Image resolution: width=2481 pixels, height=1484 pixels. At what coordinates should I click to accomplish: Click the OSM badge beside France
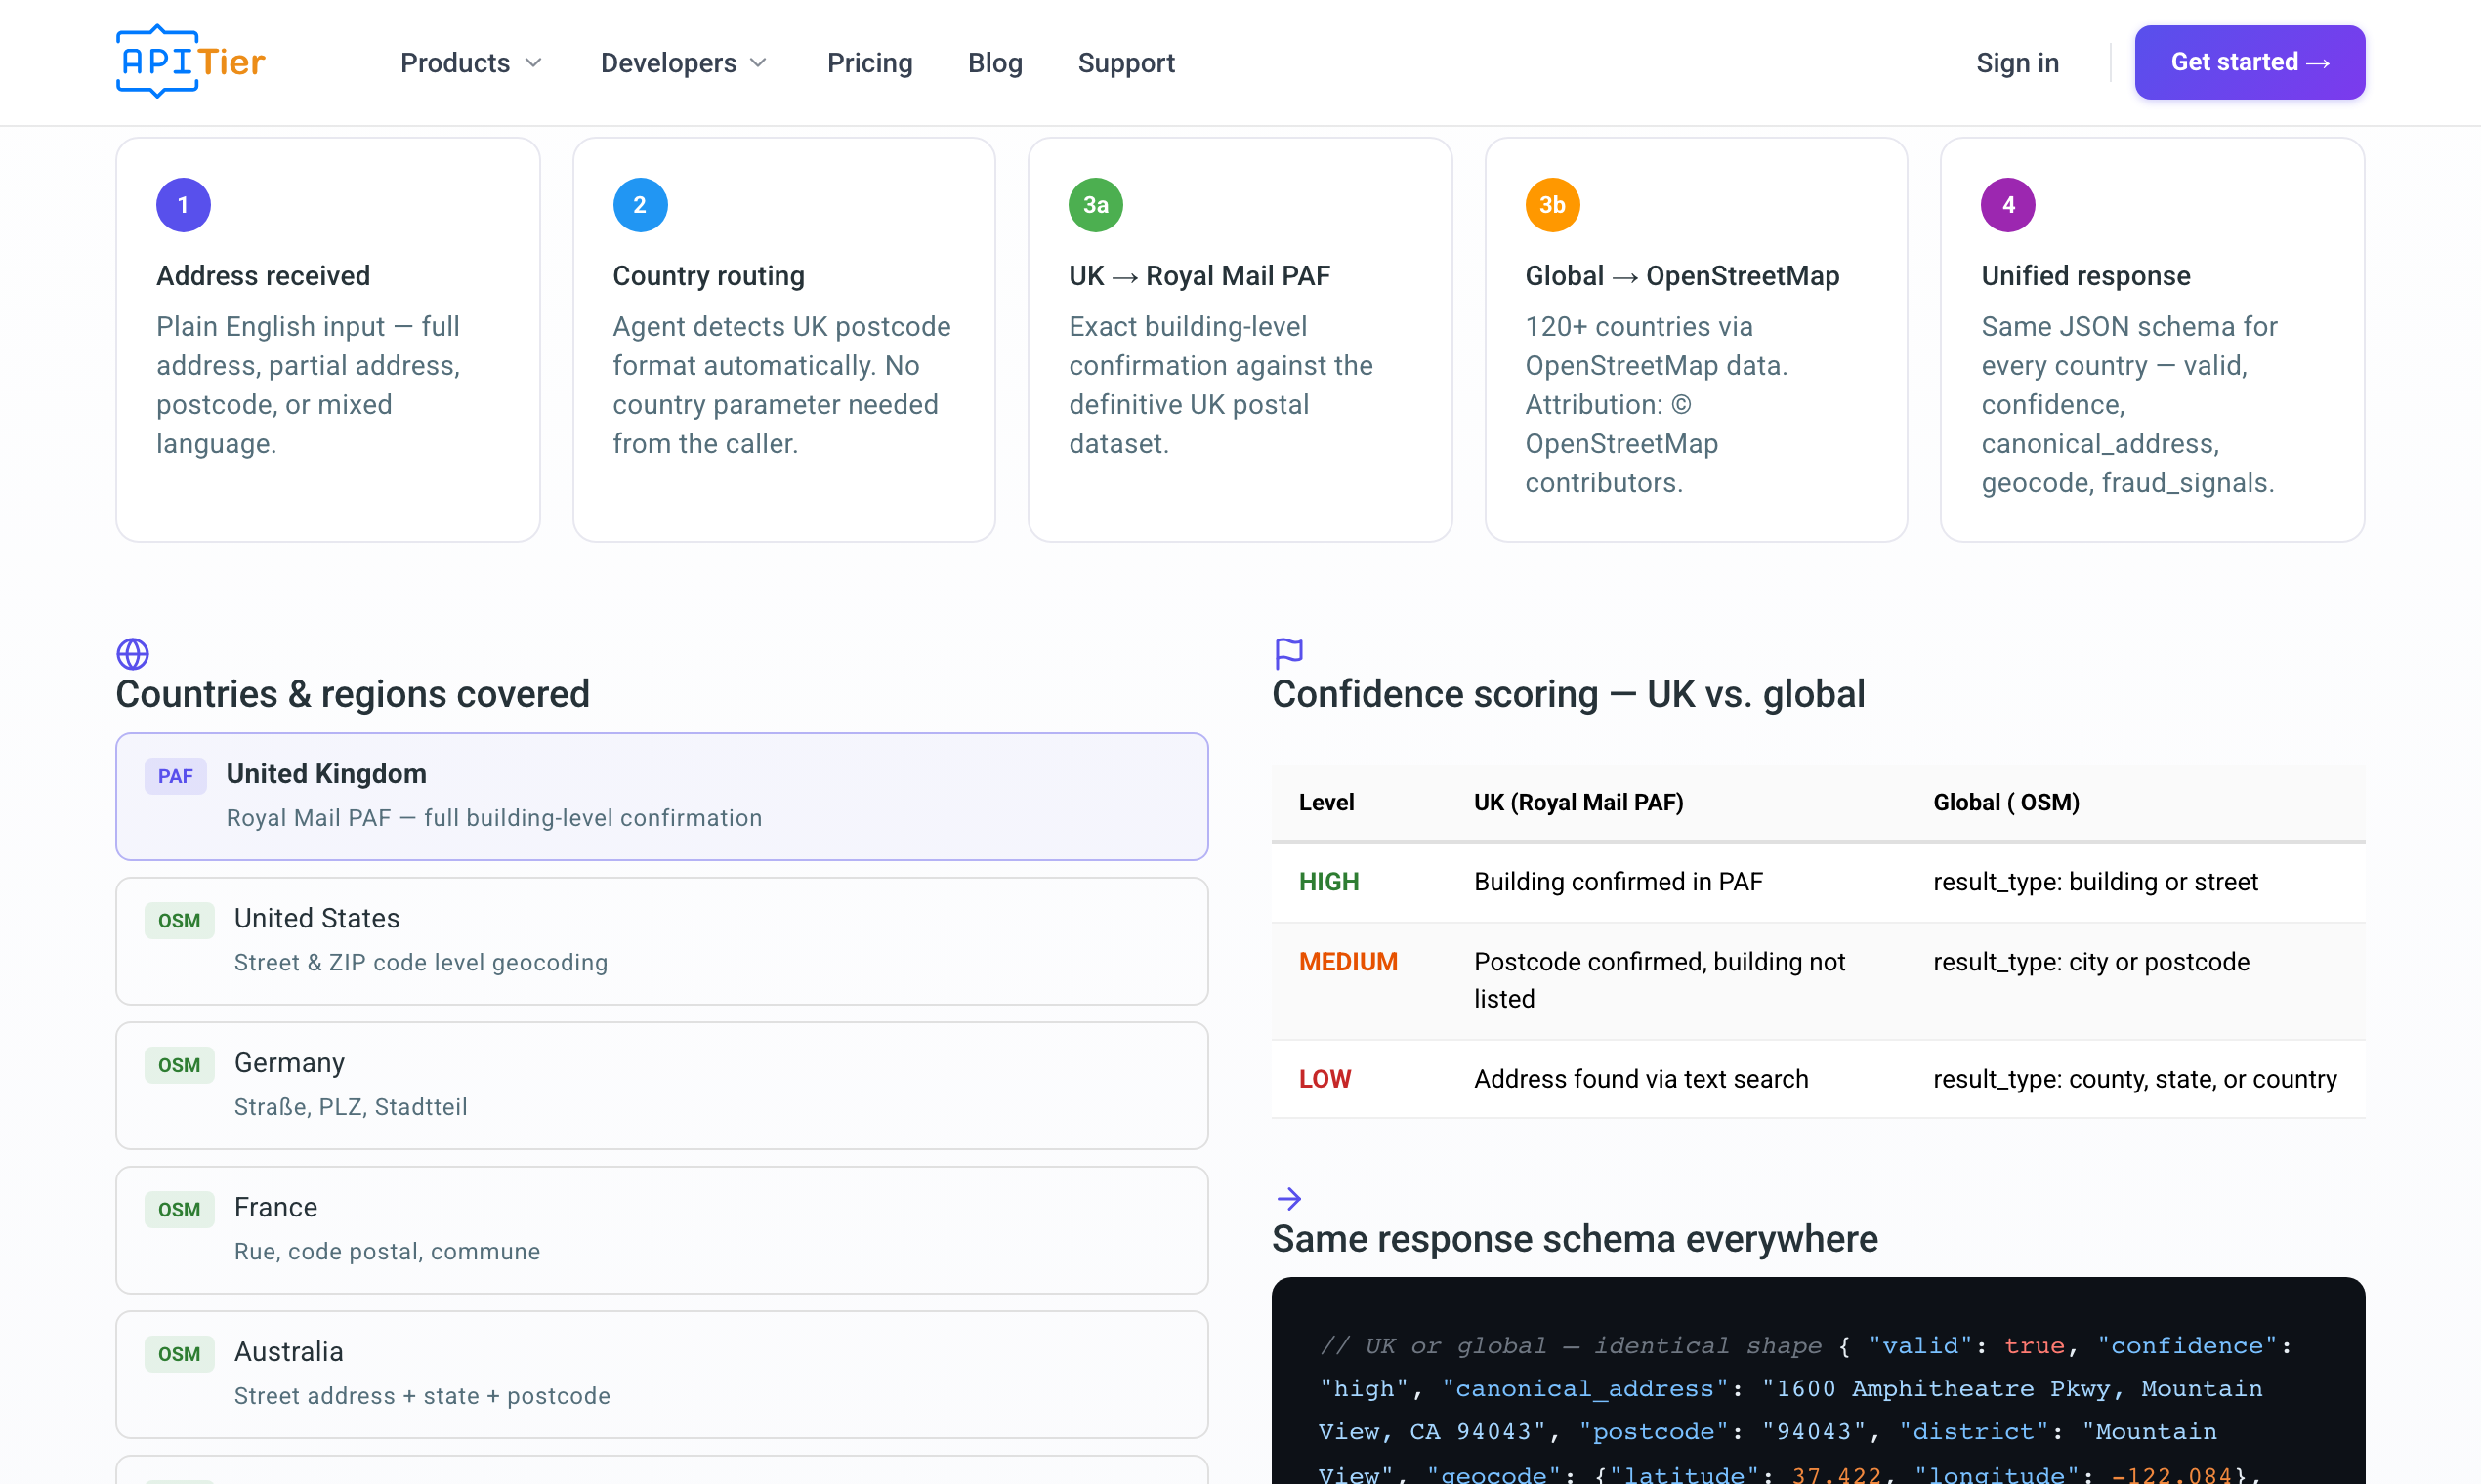[x=179, y=1209]
